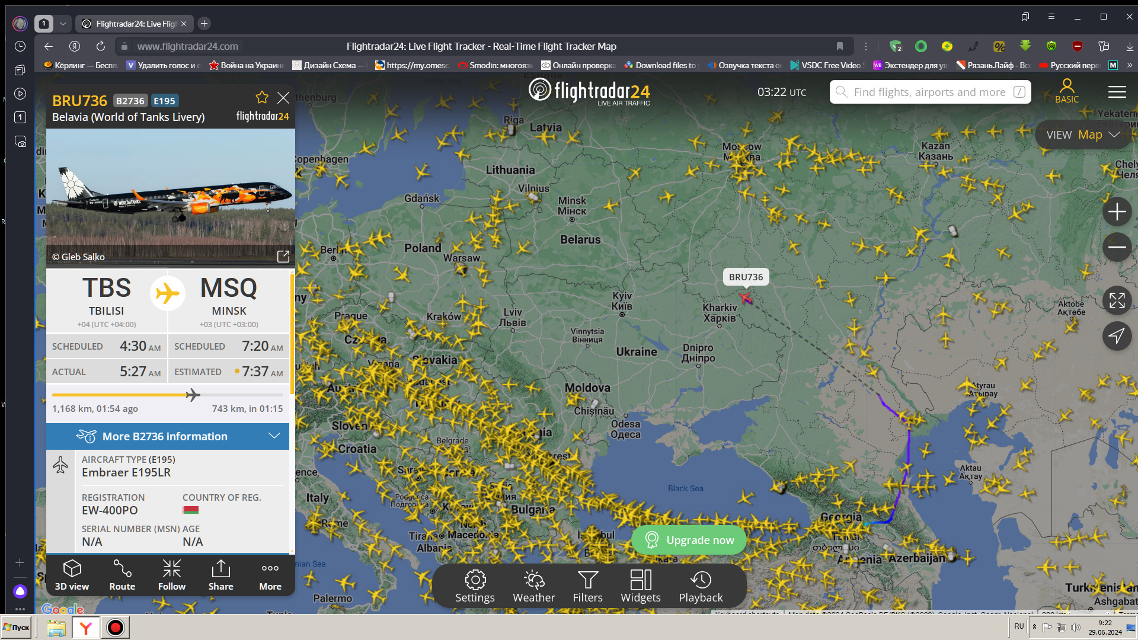Open Widgets panel

[640, 586]
